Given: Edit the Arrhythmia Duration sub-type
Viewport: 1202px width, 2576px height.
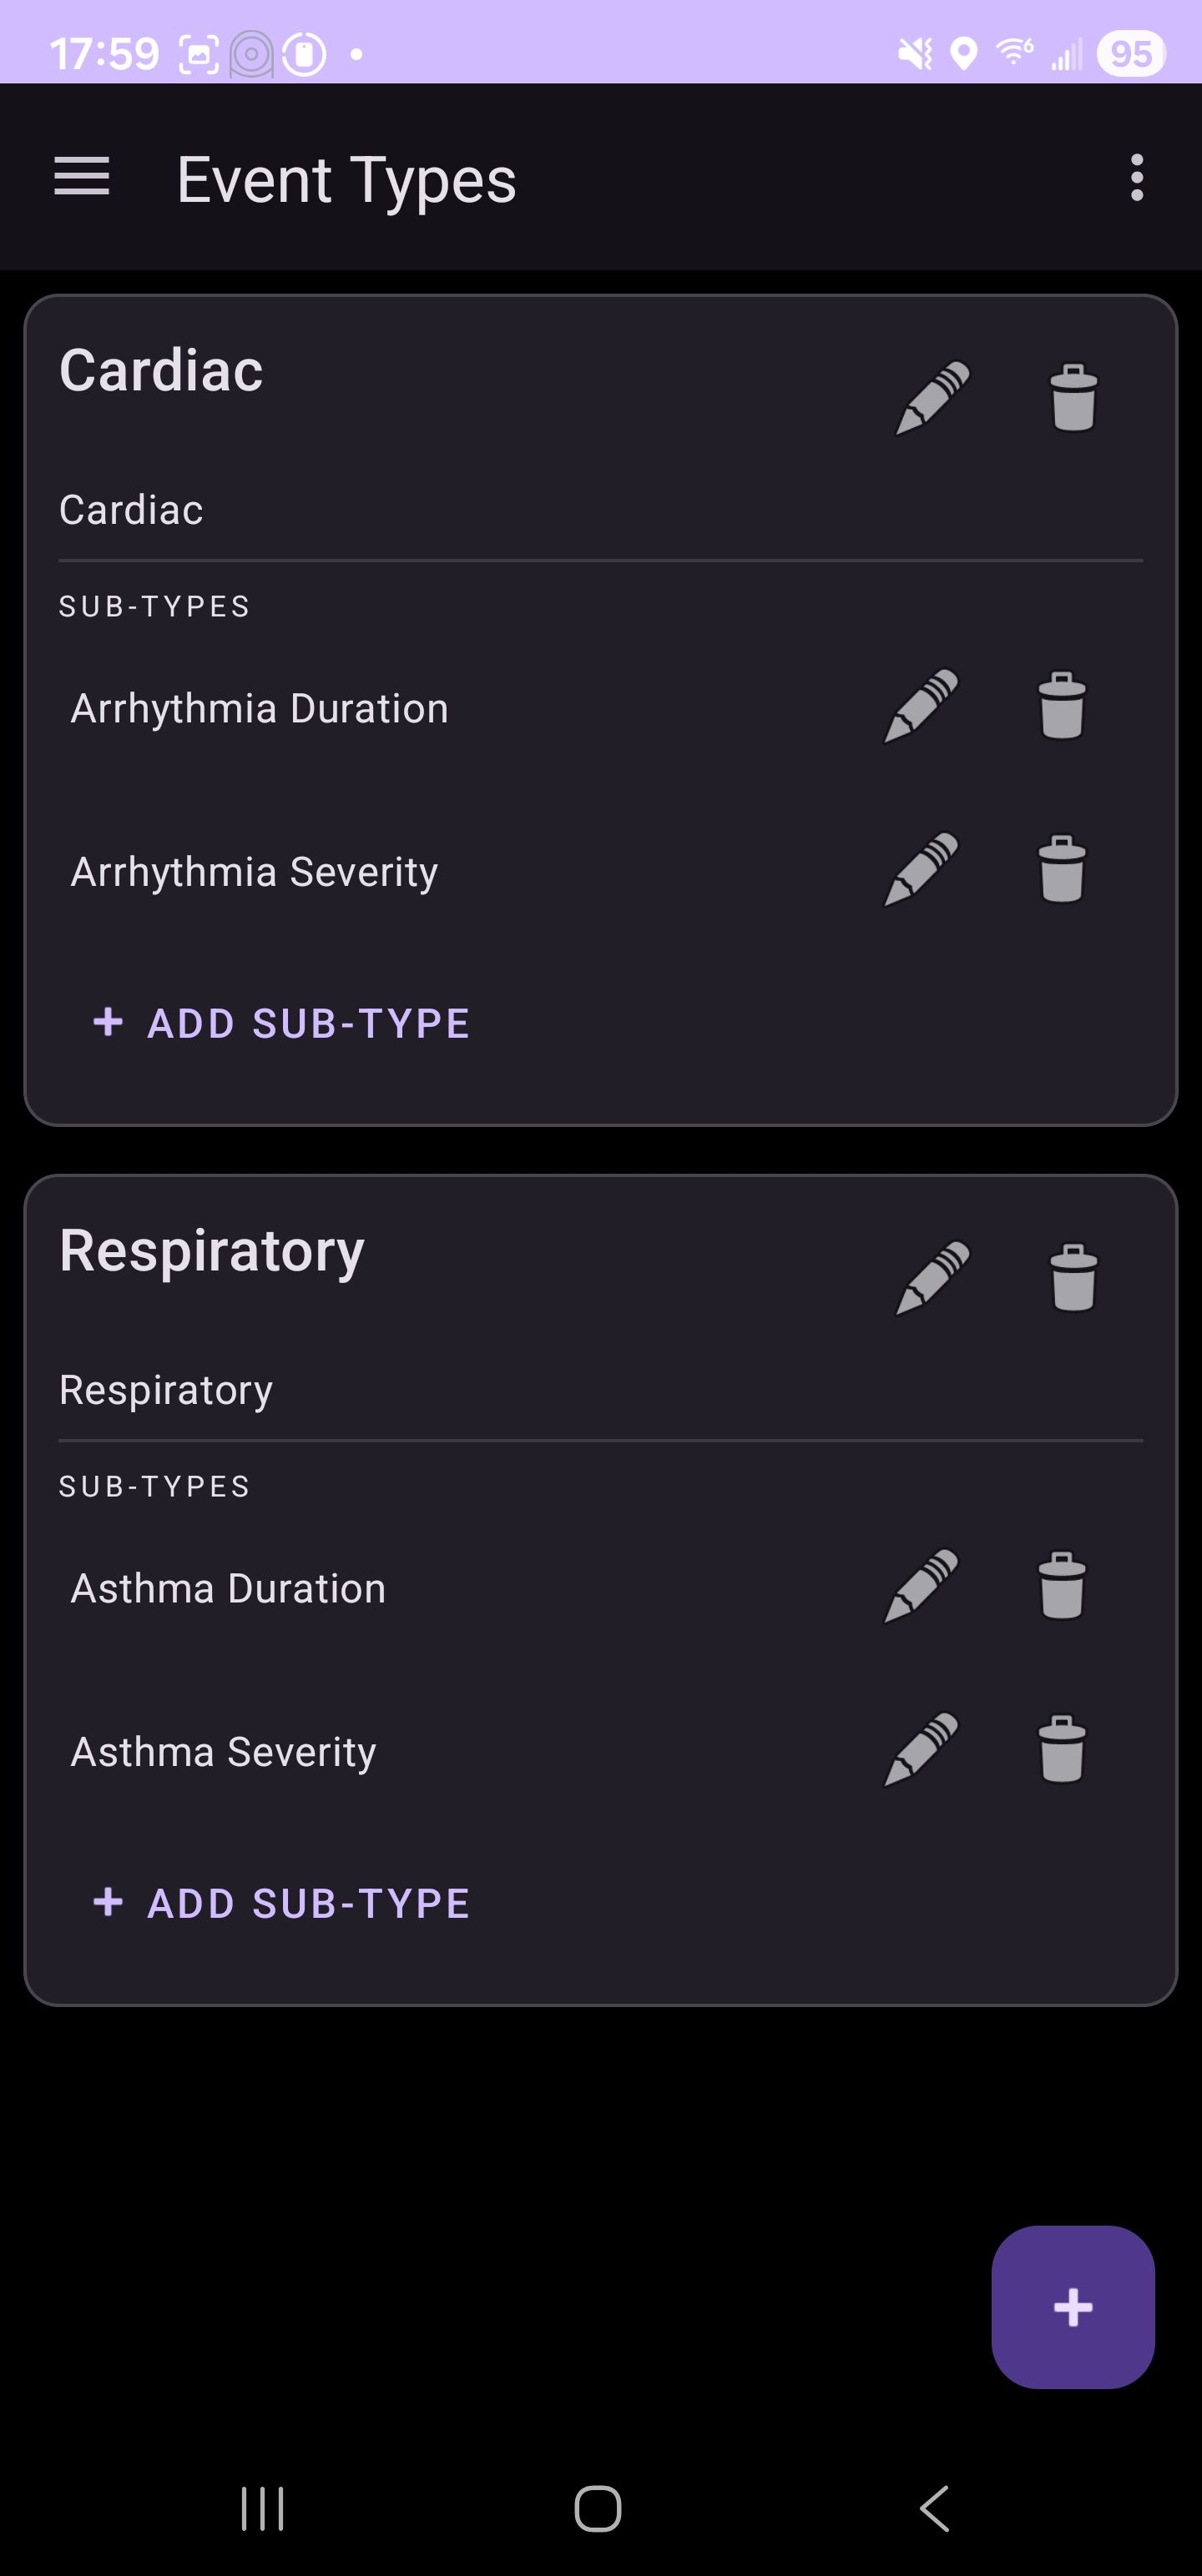Looking at the screenshot, I should pyautogui.click(x=921, y=706).
